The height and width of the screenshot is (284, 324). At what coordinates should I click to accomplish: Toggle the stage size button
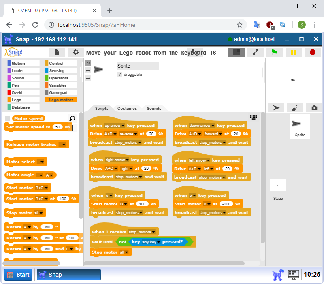237,52
